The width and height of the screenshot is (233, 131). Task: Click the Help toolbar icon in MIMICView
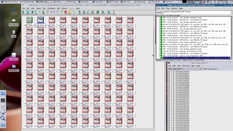[114, 12]
